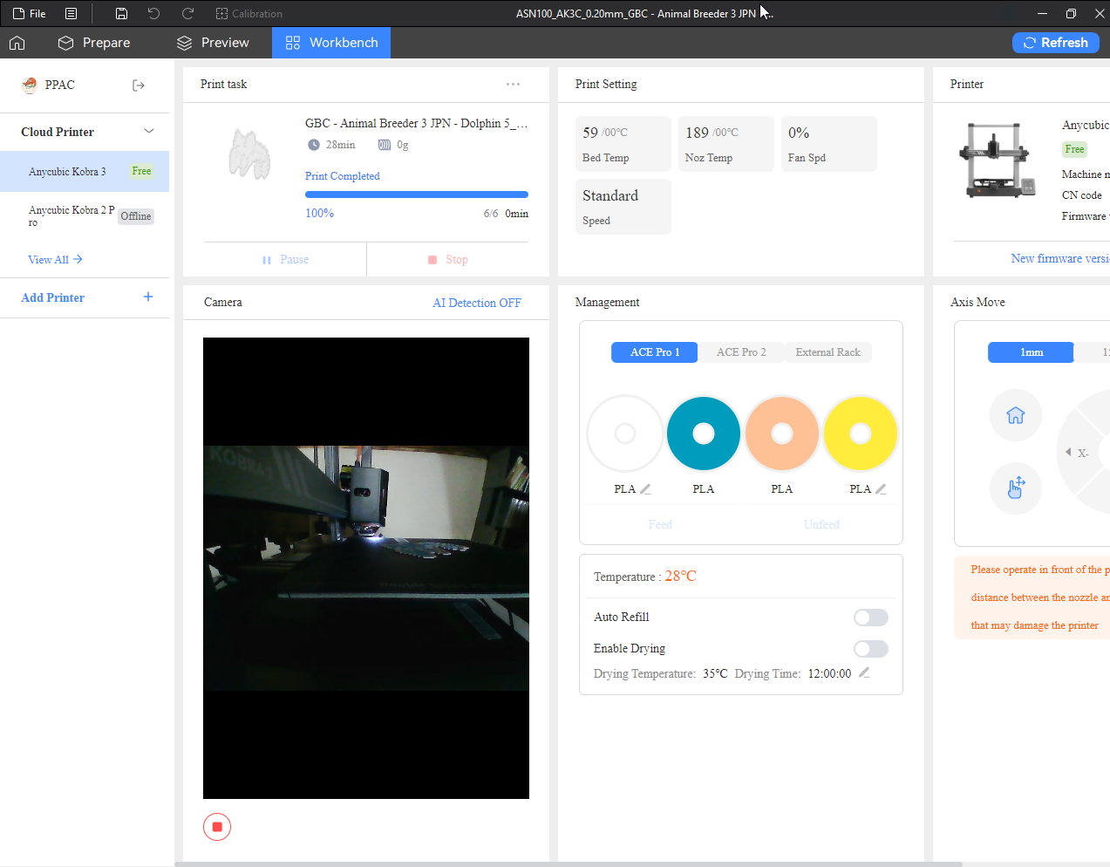
Task: Toggle AI Detection OFF in the Camera panel
Action: 477,303
